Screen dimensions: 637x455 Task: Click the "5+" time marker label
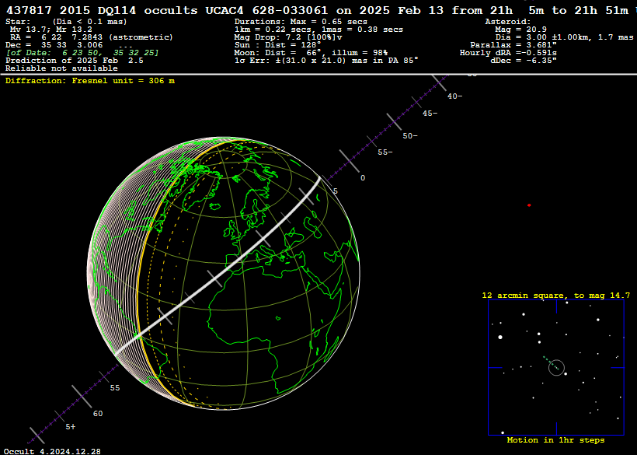coord(71,426)
